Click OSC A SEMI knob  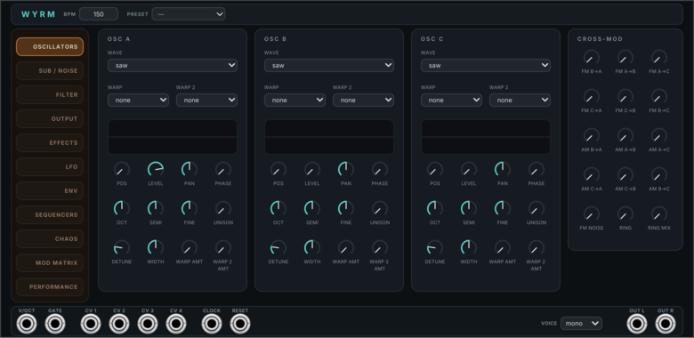[156, 208]
